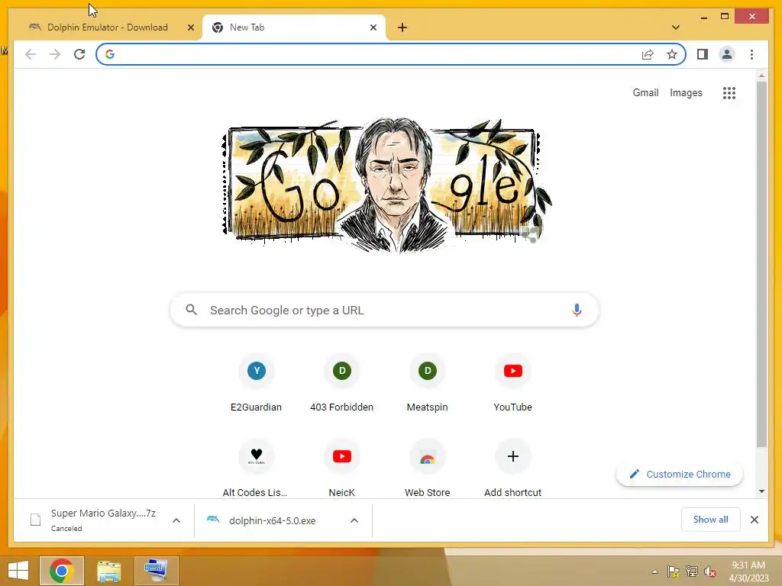782x586 pixels.
Task: Open a new tab with plus button
Action: [402, 27]
